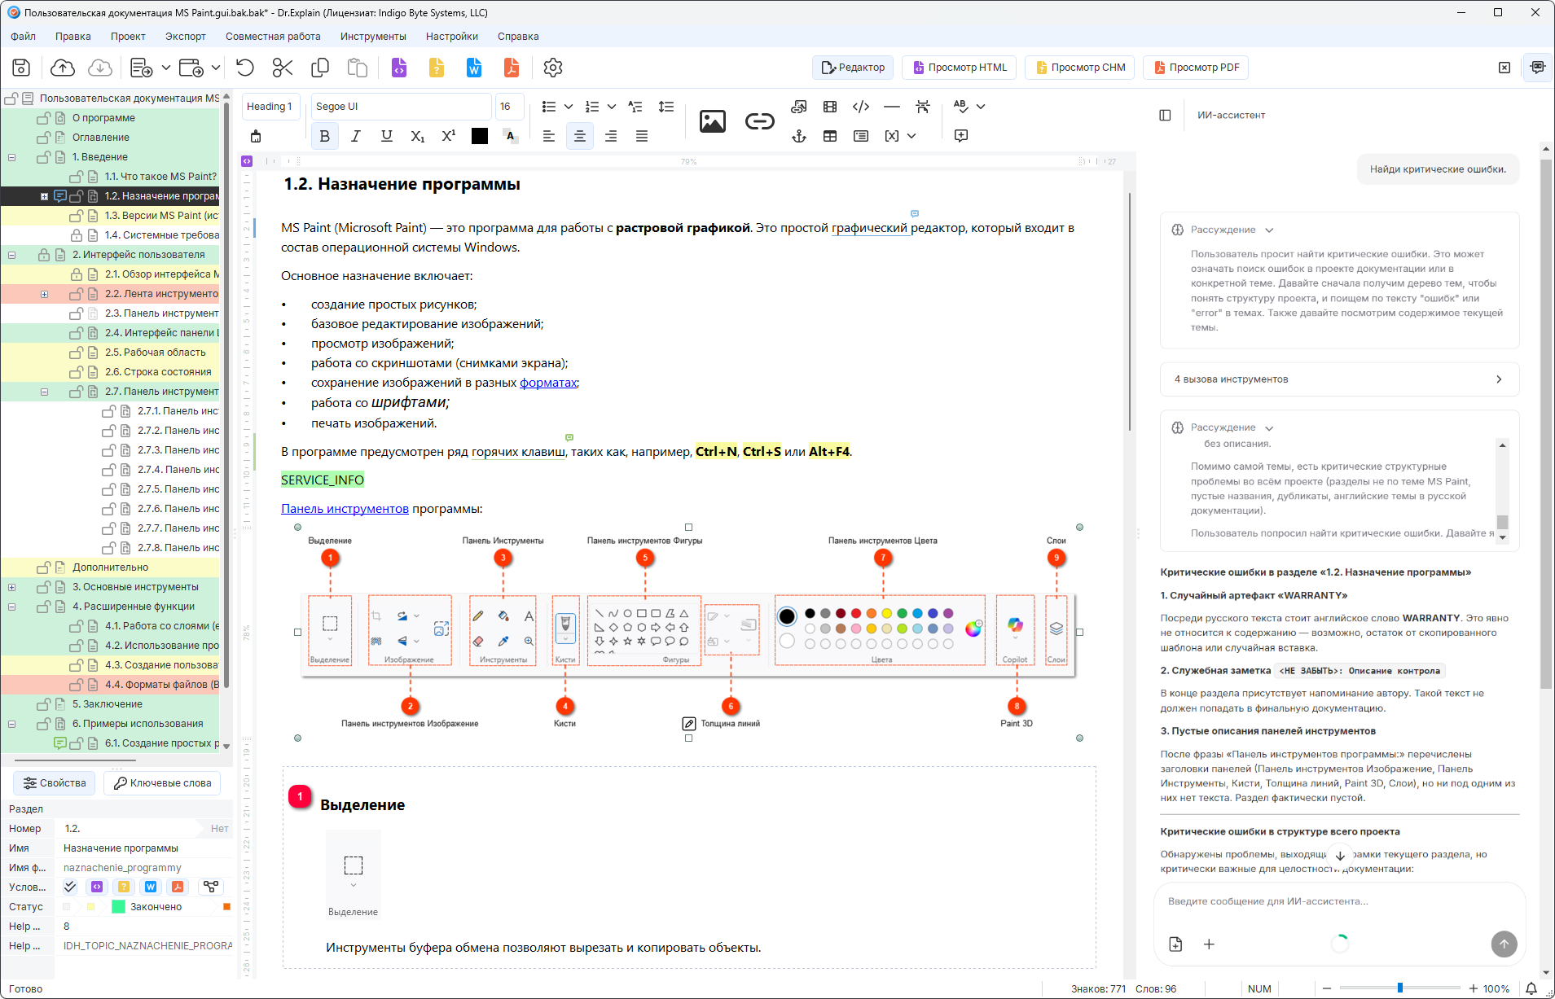The width and height of the screenshot is (1555, 999).
Task: Click the scissors cut icon
Action: (x=283, y=68)
